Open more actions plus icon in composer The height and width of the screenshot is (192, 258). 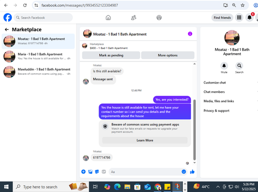pyautogui.click(x=84, y=171)
